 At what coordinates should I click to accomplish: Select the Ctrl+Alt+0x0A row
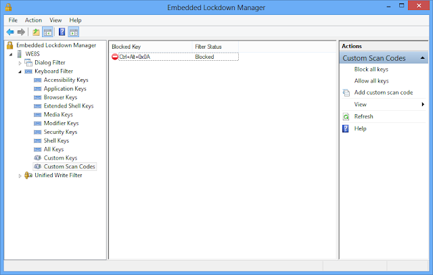point(175,57)
